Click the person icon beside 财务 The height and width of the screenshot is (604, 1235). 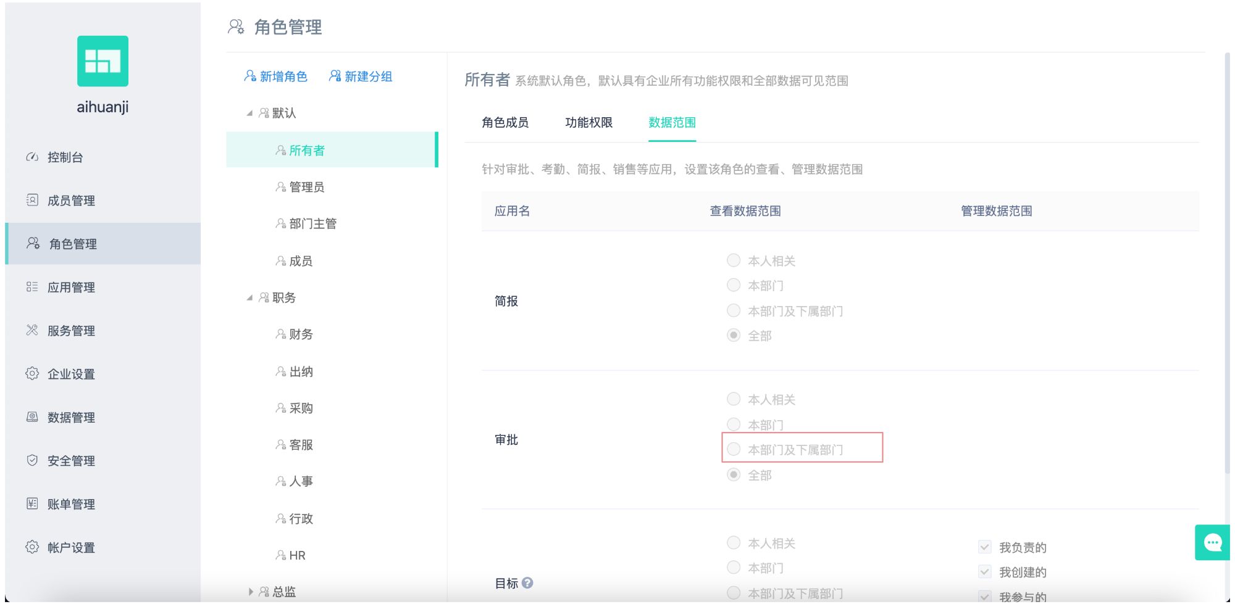tap(281, 334)
